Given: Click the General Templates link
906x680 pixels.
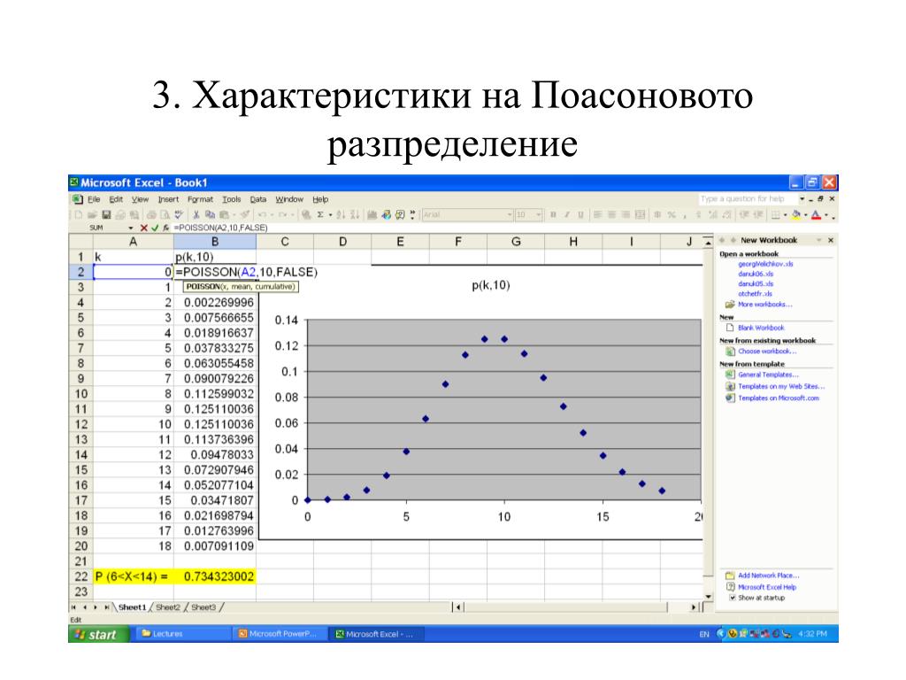Looking at the screenshot, I should click(x=769, y=375).
